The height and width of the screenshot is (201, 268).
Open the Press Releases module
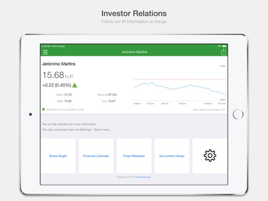click(x=134, y=156)
